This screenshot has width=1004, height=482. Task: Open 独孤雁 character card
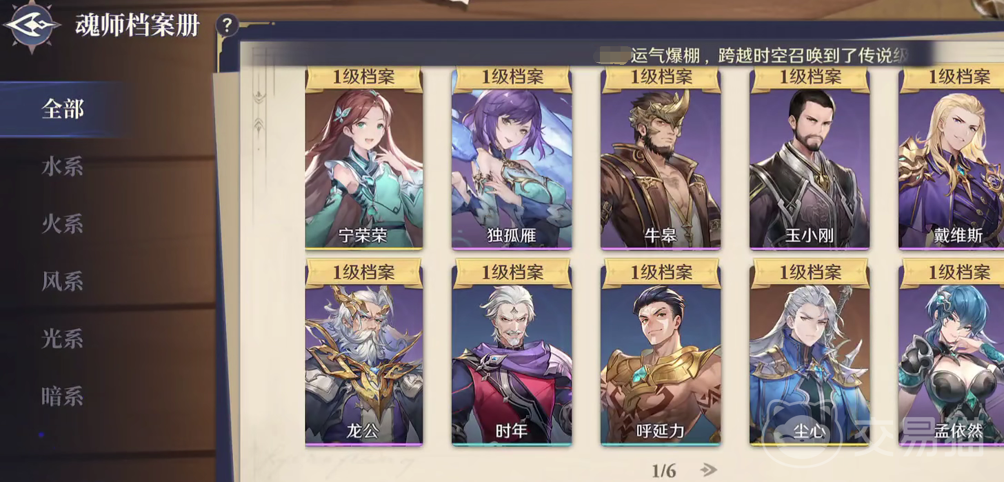point(512,158)
